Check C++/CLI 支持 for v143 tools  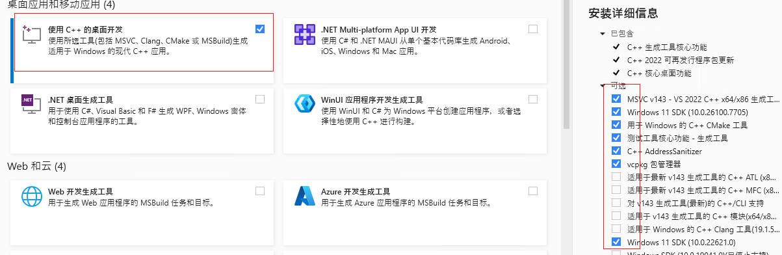tap(616, 203)
